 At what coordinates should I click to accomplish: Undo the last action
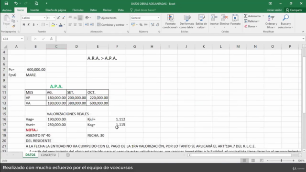tap(16, 3)
